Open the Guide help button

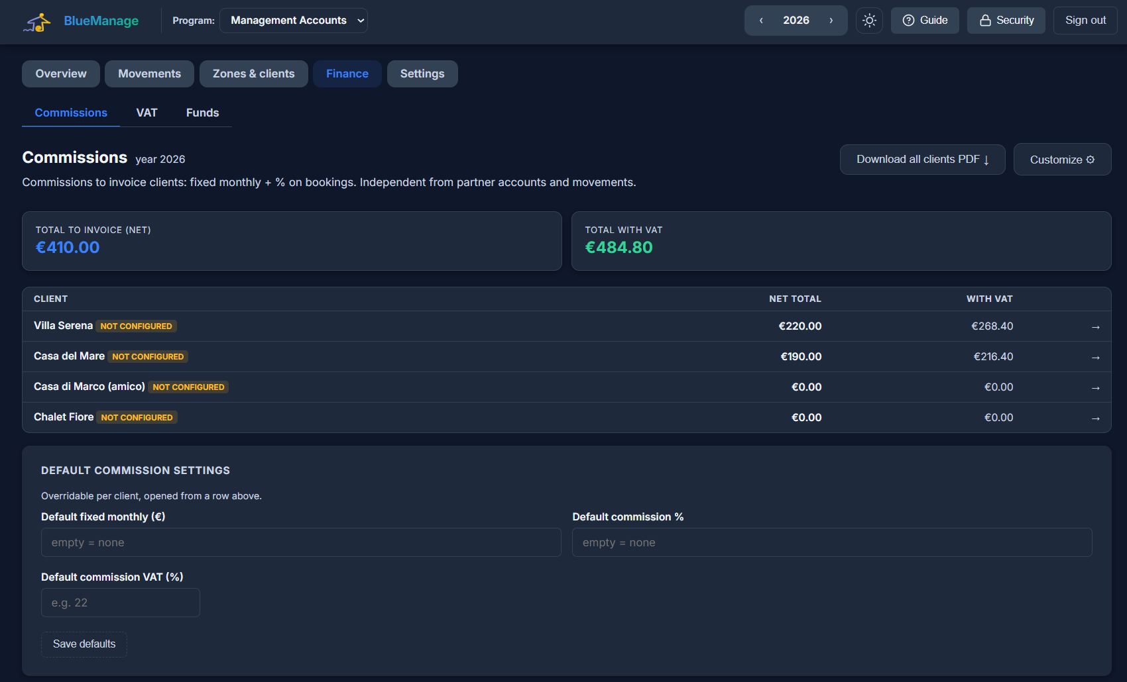click(925, 21)
